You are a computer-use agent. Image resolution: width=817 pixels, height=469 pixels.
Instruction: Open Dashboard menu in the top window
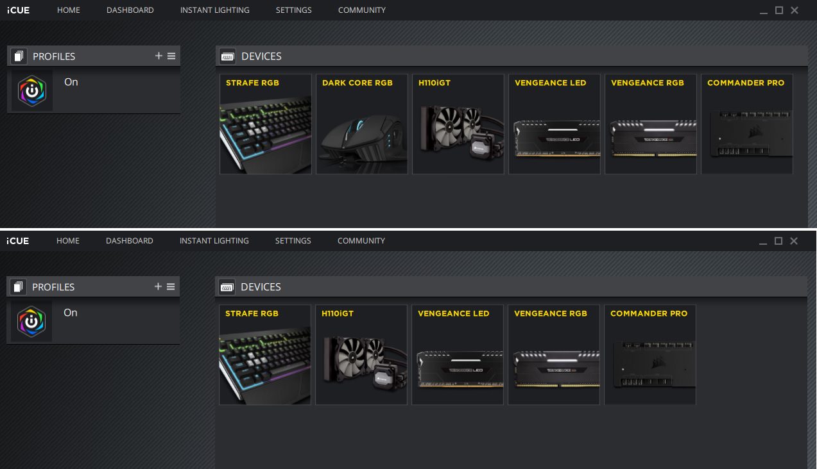(130, 10)
